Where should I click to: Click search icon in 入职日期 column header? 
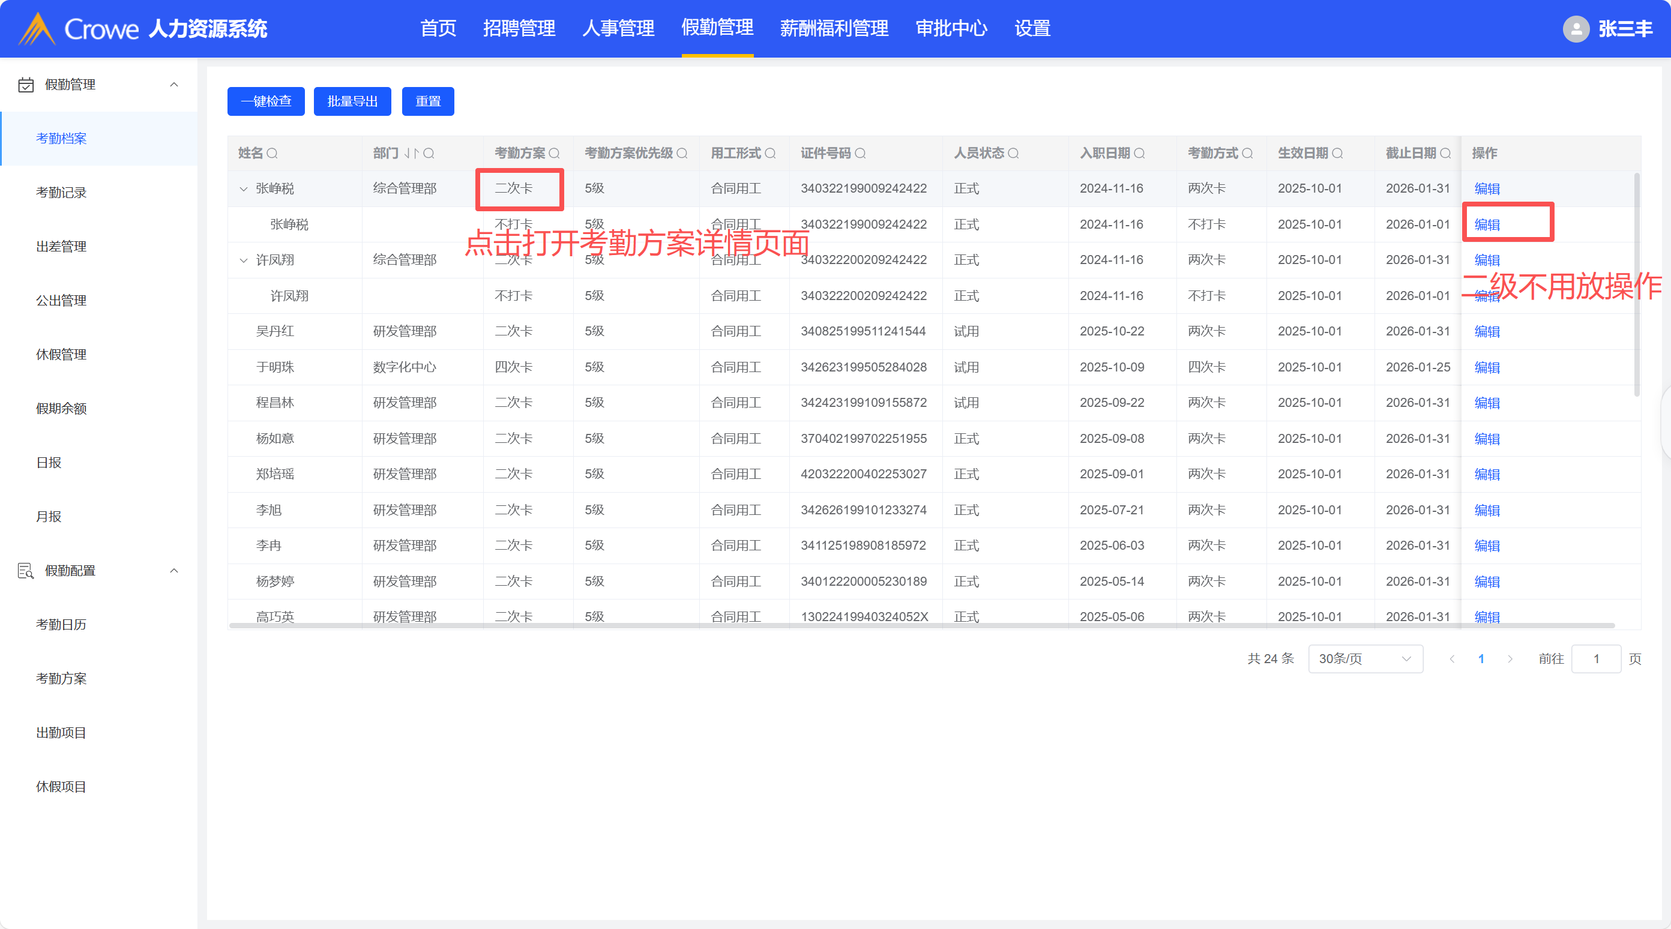pyautogui.click(x=1139, y=154)
